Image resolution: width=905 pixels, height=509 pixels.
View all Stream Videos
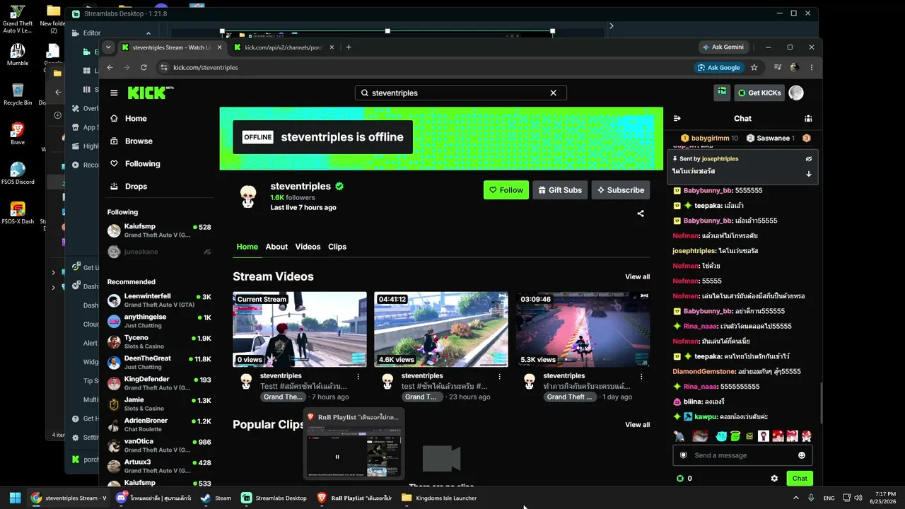637,276
